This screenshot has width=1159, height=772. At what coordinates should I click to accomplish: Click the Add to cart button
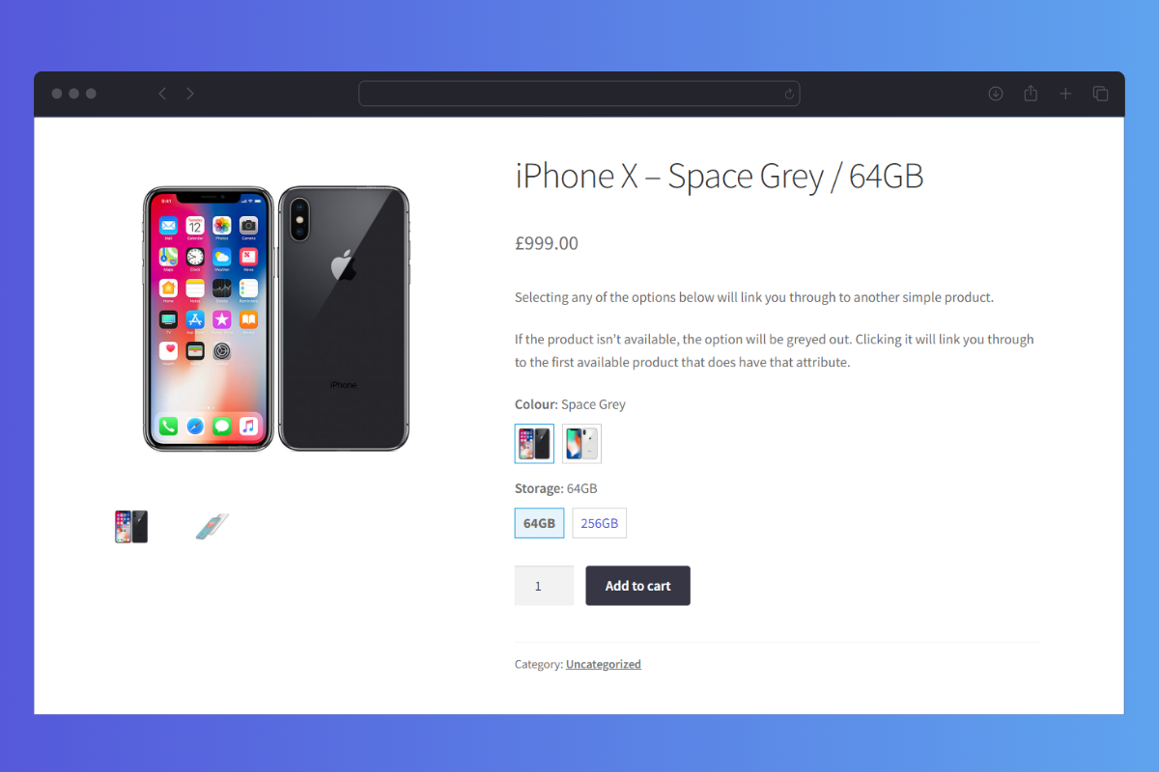637,586
